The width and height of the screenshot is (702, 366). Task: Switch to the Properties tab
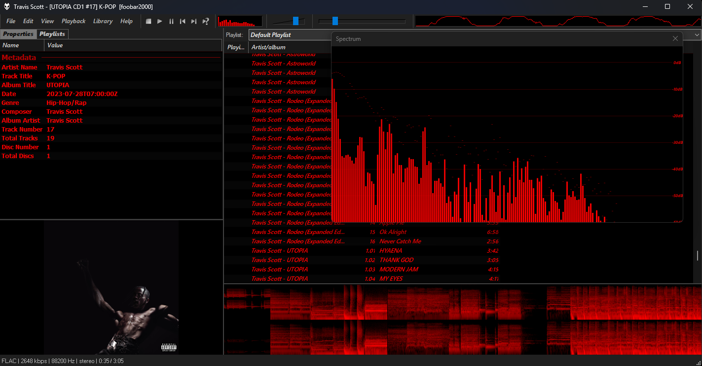tap(18, 34)
